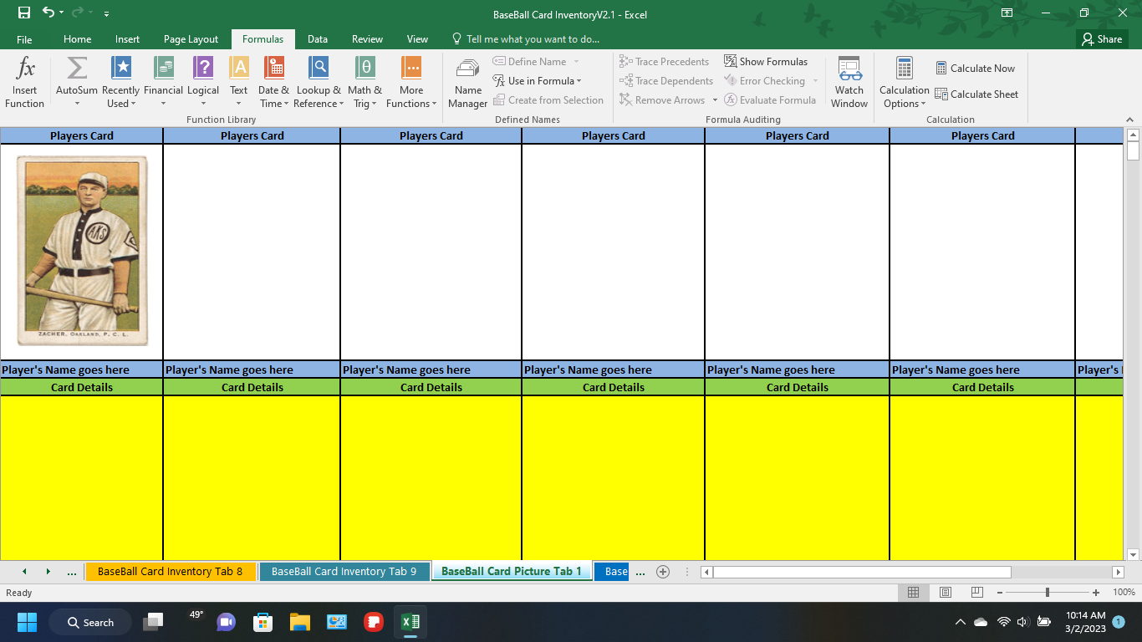1142x642 pixels.
Task: Open File Explorer from the taskbar
Action: [300, 622]
